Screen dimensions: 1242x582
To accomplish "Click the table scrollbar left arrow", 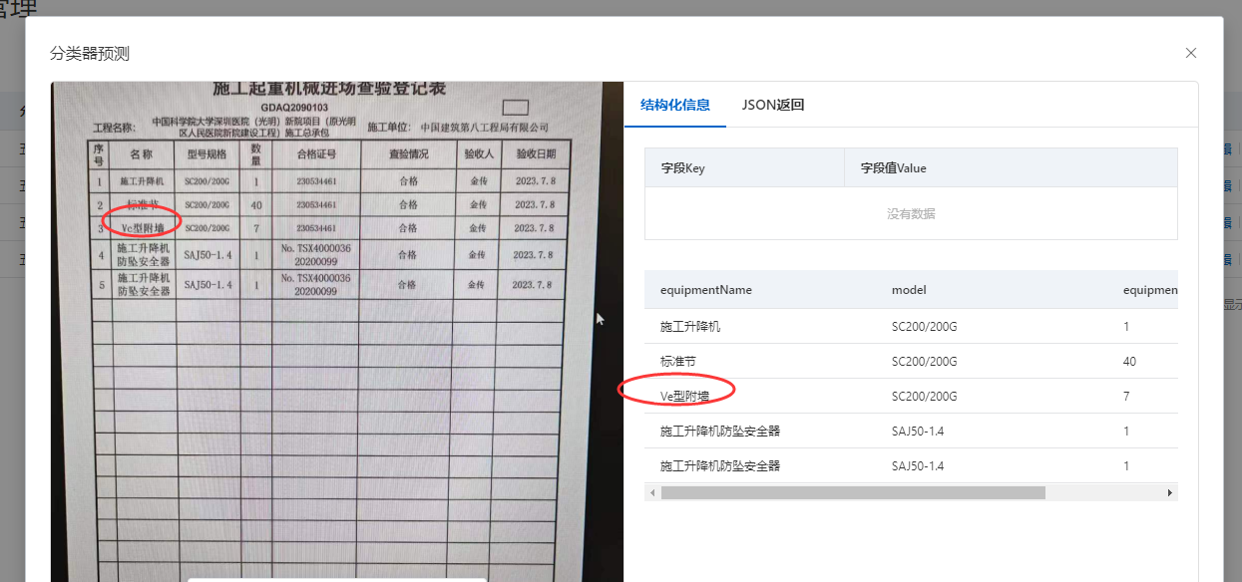I will (x=652, y=492).
